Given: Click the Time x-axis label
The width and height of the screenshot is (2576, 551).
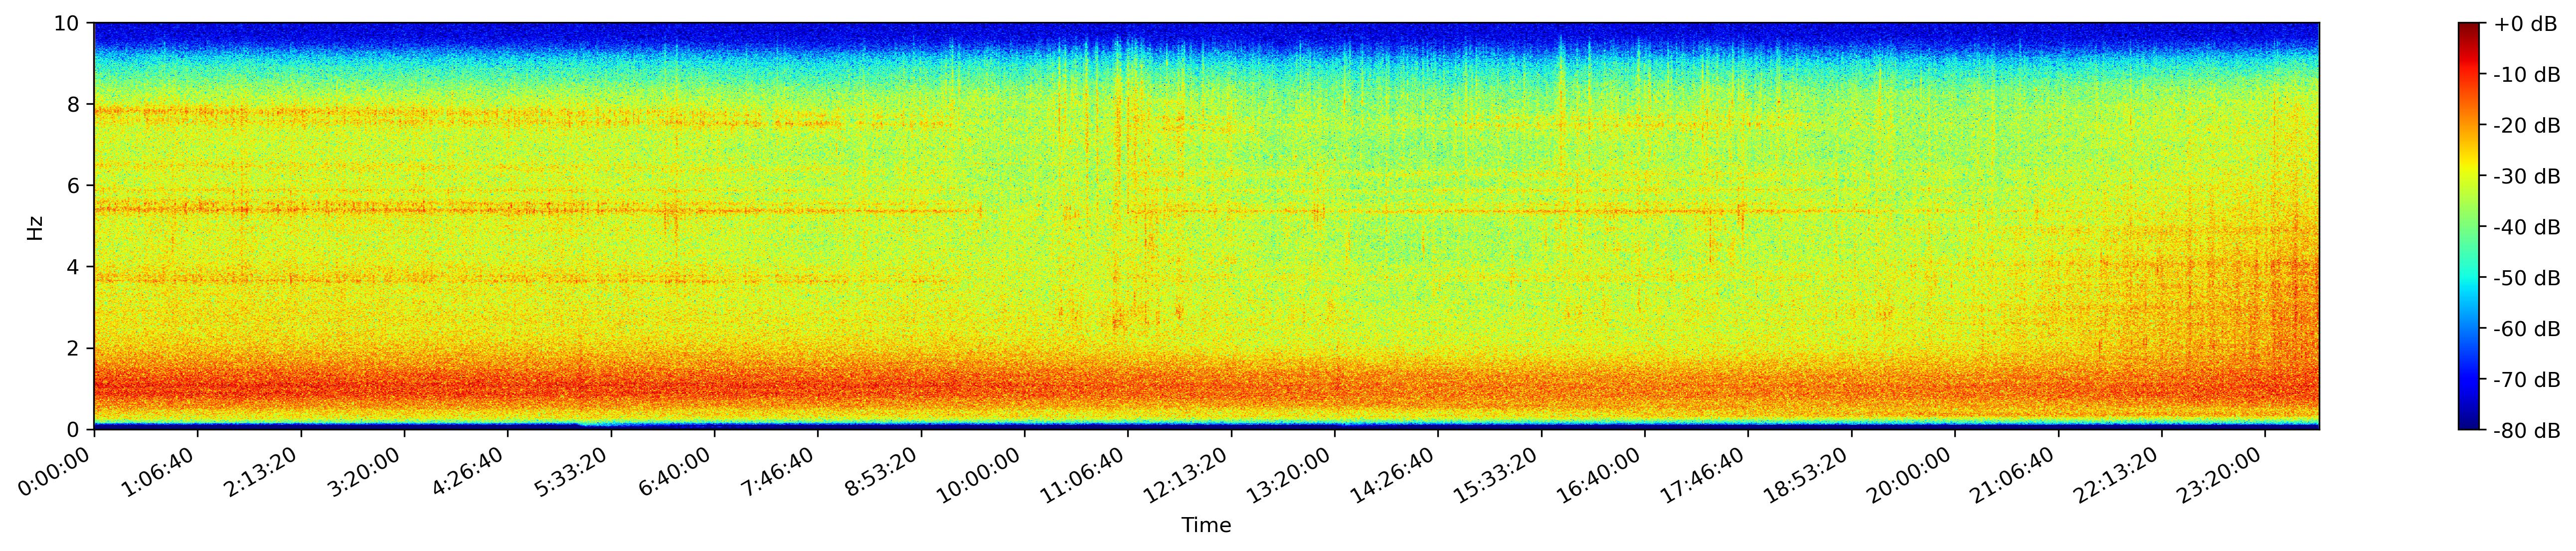Looking at the screenshot, I should pyautogui.click(x=1206, y=525).
